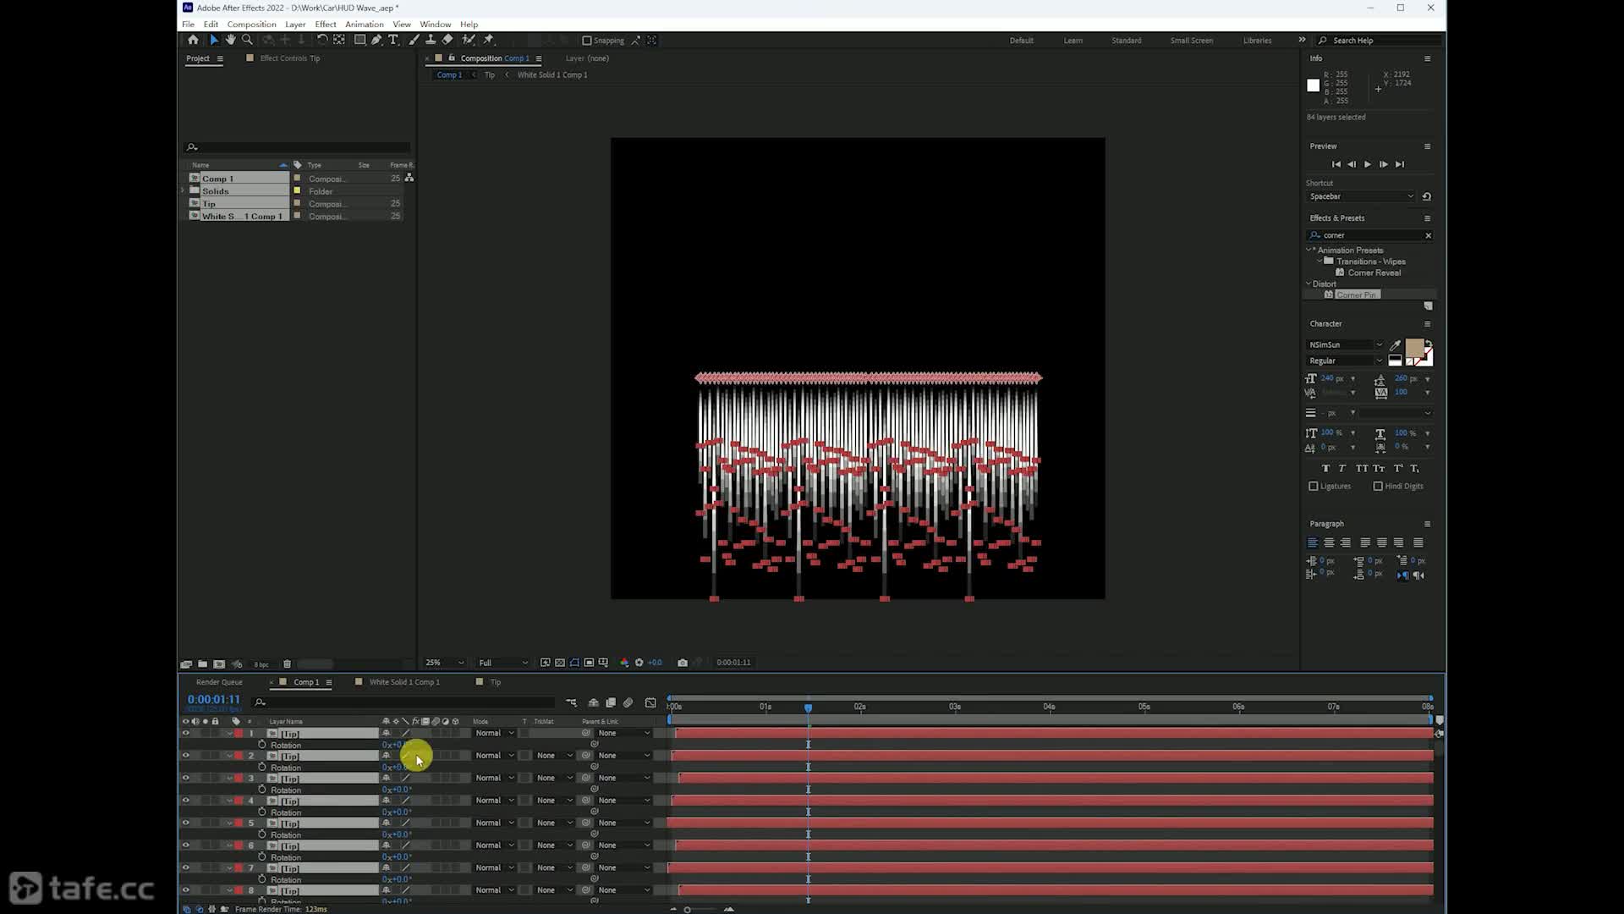Select the Hand tool

pos(230,40)
